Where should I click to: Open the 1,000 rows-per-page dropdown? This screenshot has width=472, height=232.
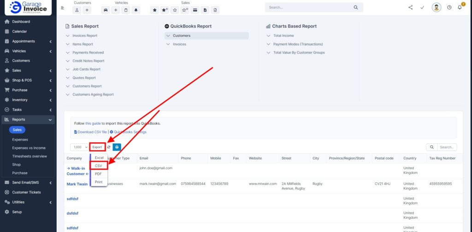(79, 147)
